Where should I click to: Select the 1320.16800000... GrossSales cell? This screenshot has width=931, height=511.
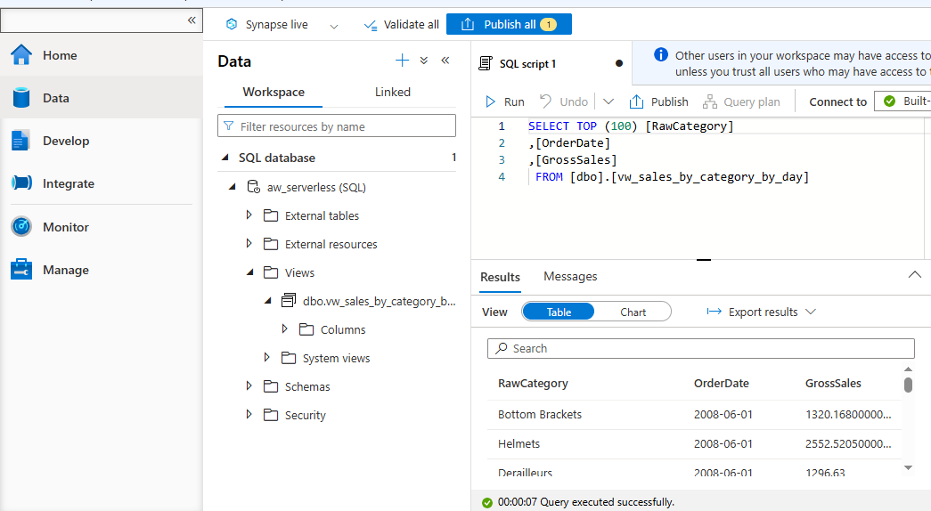848,414
